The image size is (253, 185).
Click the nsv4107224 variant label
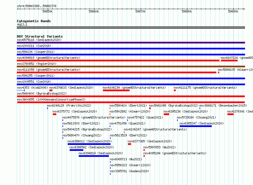click(x=237, y=58)
